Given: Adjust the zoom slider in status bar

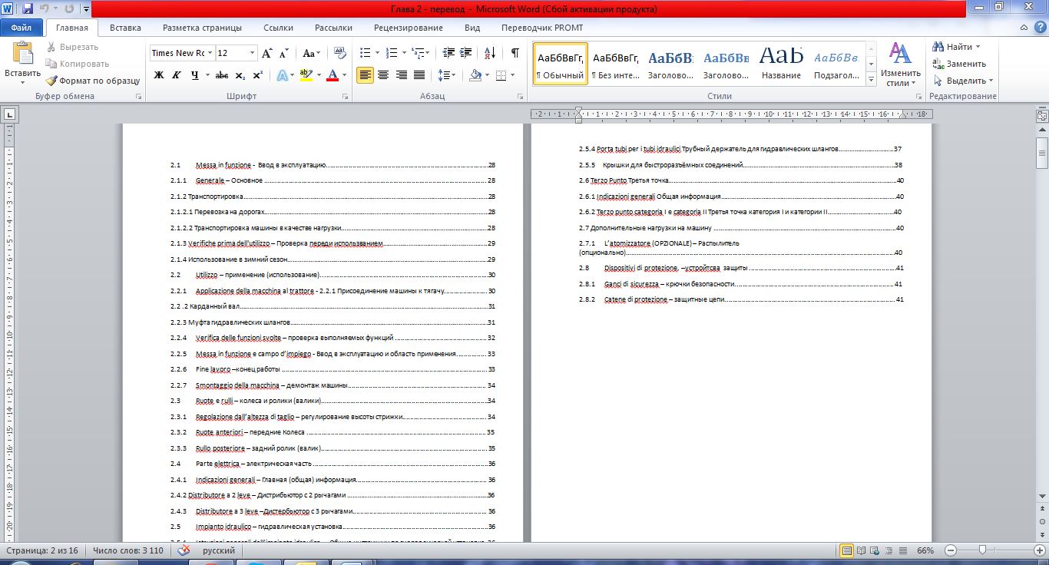Looking at the screenshot, I should (982, 550).
